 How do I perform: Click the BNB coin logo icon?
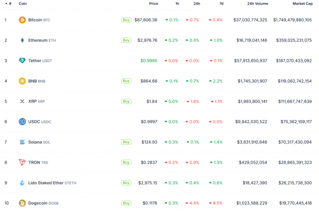tap(22, 81)
